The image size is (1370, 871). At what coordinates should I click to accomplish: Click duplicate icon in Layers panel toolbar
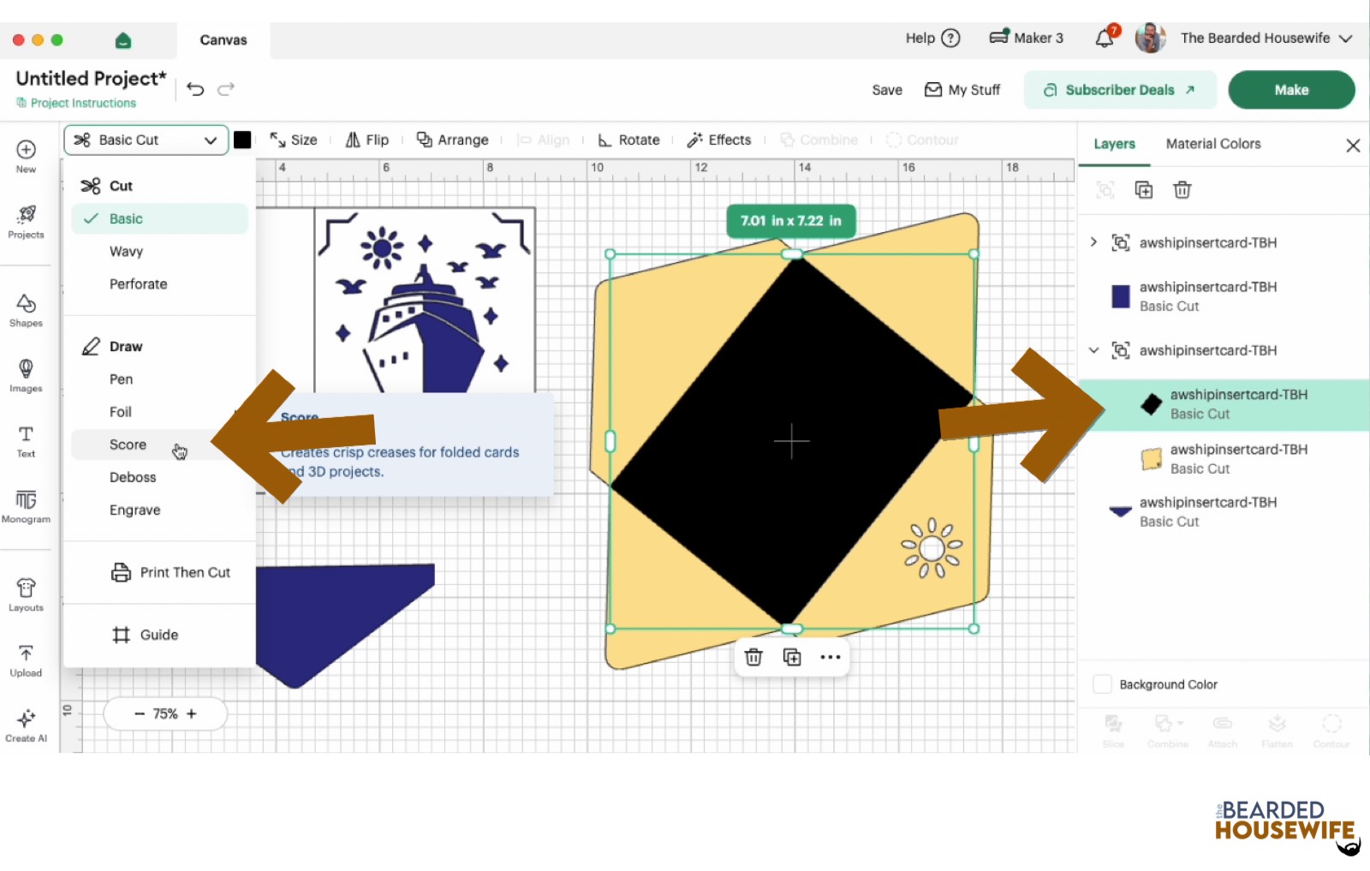pos(1144,190)
